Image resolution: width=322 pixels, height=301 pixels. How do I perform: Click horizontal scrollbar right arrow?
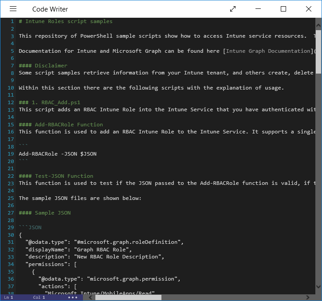[308, 297]
